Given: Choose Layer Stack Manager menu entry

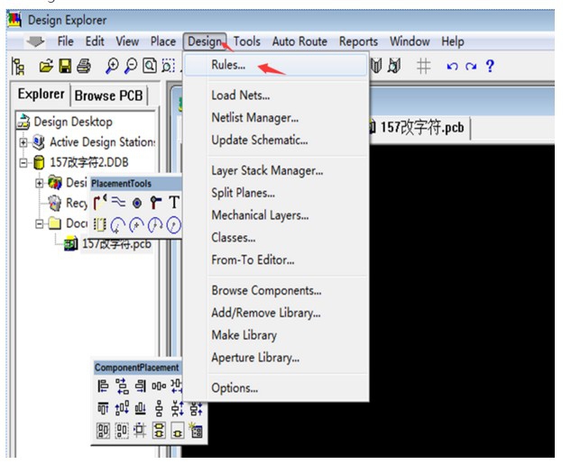Looking at the screenshot, I should click(267, 170).
